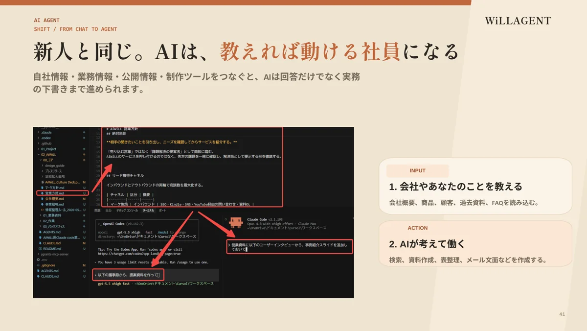
Task: Click the OpenAI Codex title text
Action: coord(114,224)
